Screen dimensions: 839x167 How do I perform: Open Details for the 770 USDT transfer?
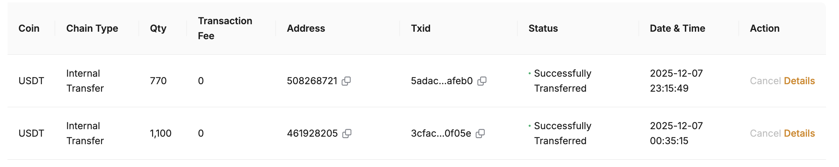coord(799,81)
